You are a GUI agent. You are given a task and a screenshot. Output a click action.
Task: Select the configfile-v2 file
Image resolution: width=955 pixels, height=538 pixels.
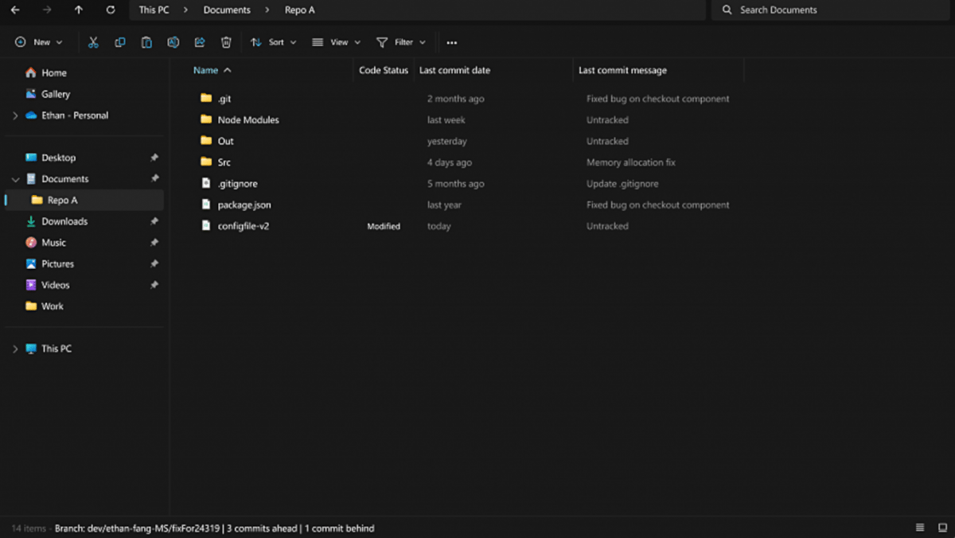point(244,226)
